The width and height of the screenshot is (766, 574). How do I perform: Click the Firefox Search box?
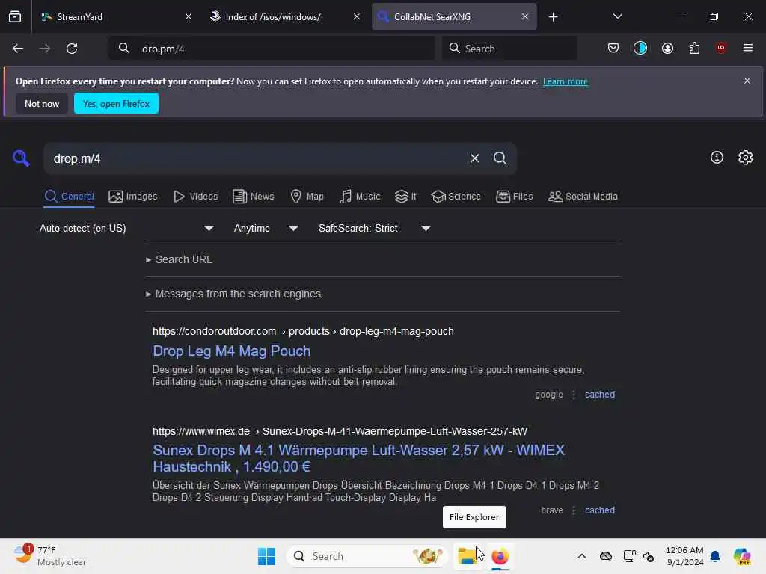point(509,49)
